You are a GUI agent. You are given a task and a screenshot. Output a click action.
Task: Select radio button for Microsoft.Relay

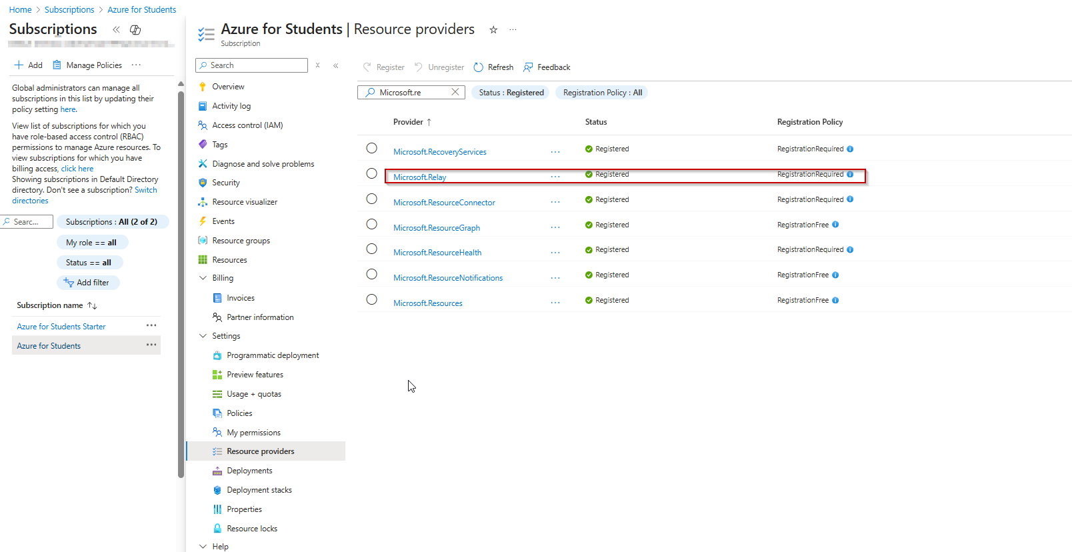pos(371,173)
